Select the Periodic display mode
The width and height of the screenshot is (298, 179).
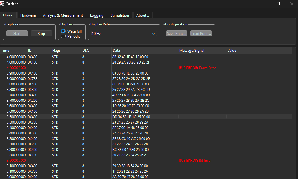click(71, 36)
